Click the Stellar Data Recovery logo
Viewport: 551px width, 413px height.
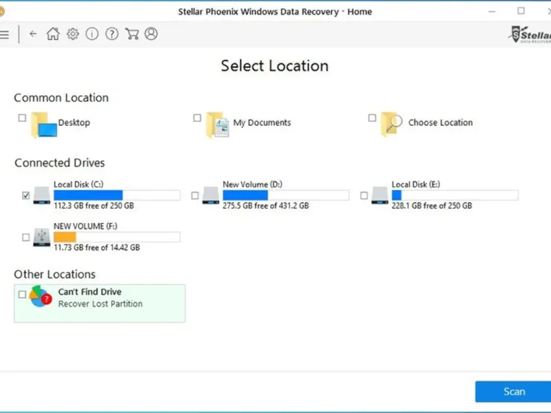coord(529,34)
